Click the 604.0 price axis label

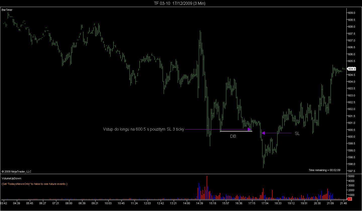[x=351, y=82]
